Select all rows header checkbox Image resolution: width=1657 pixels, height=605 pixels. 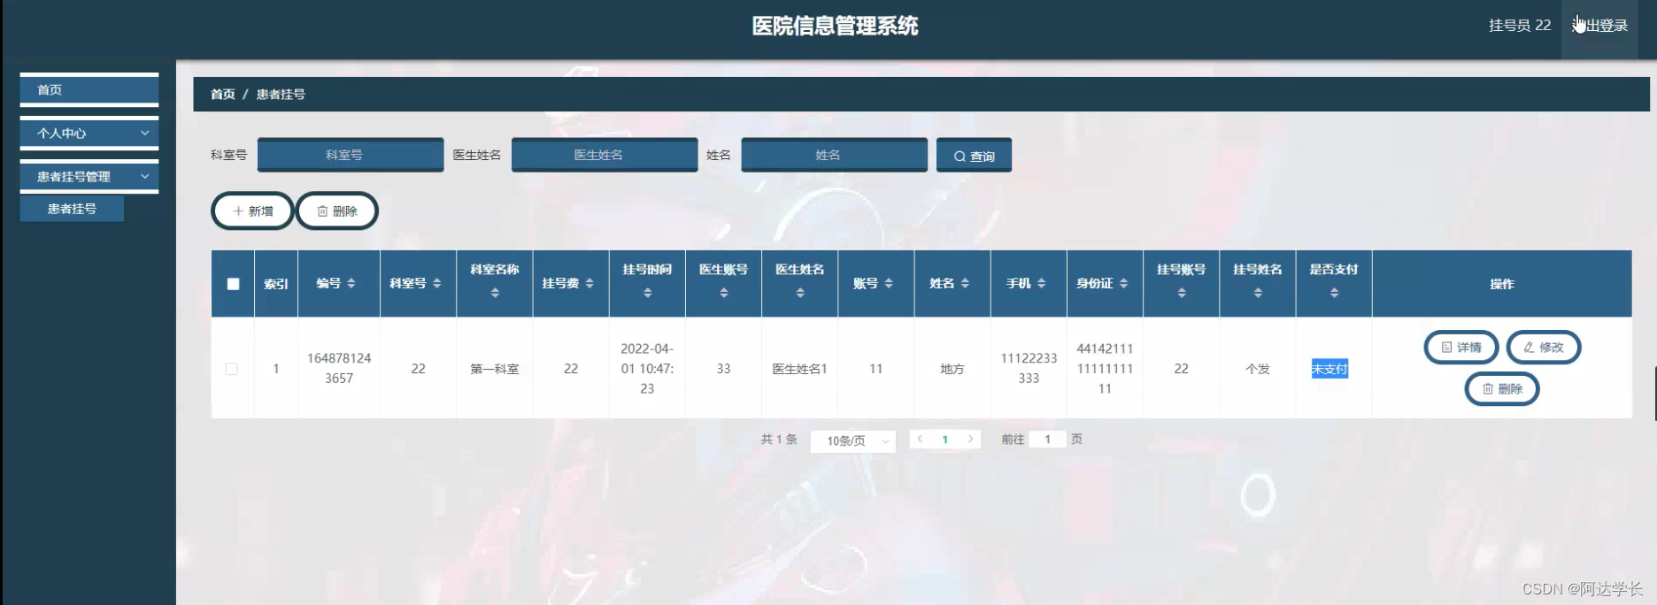click(233, 284)
